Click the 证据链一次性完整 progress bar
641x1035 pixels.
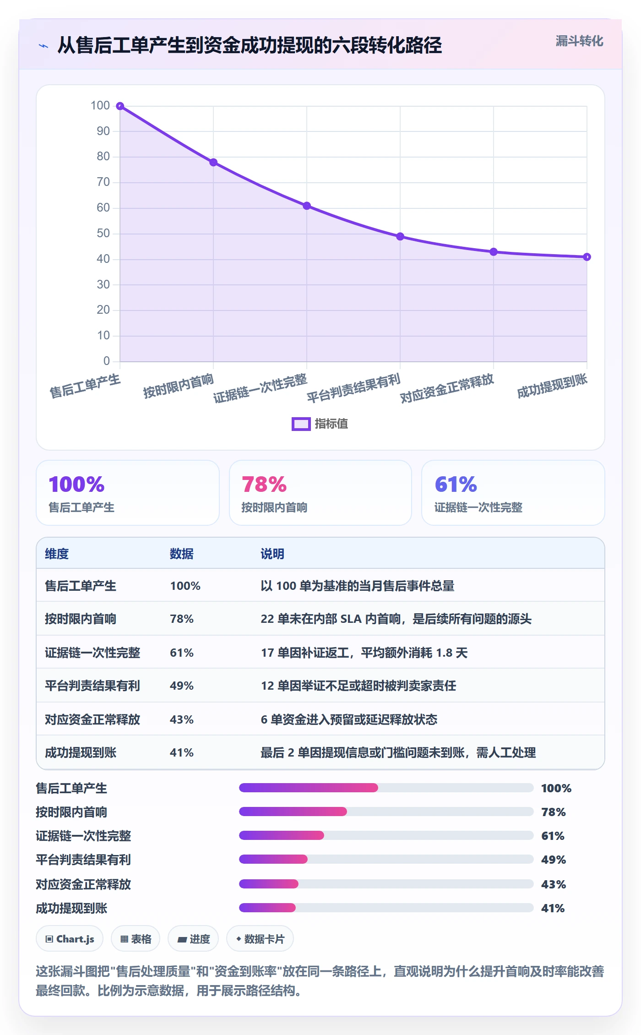(386, 835)
